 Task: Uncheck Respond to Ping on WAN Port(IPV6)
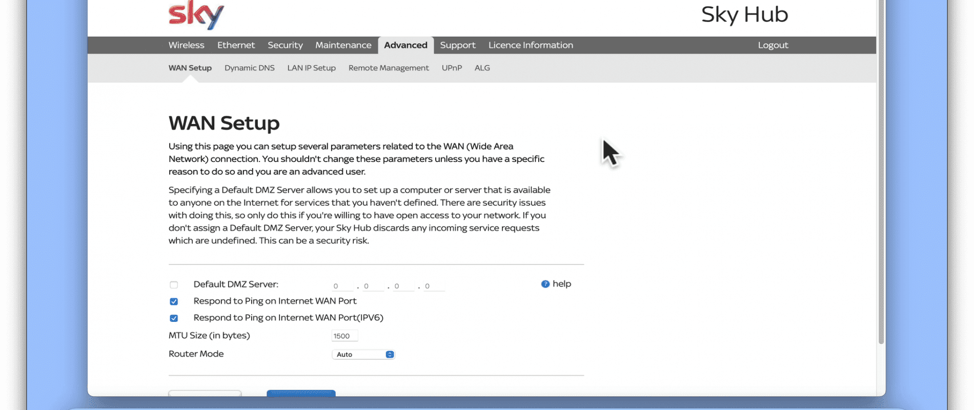(x=174, y=318)
